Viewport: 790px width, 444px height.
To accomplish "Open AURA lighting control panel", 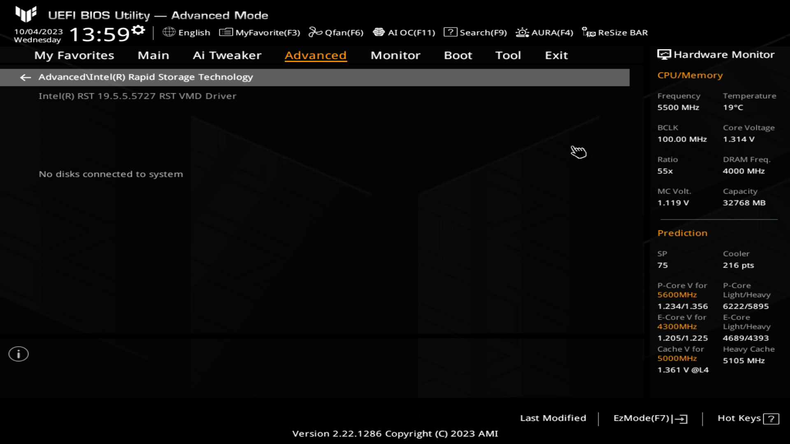I will click(544, 32).
